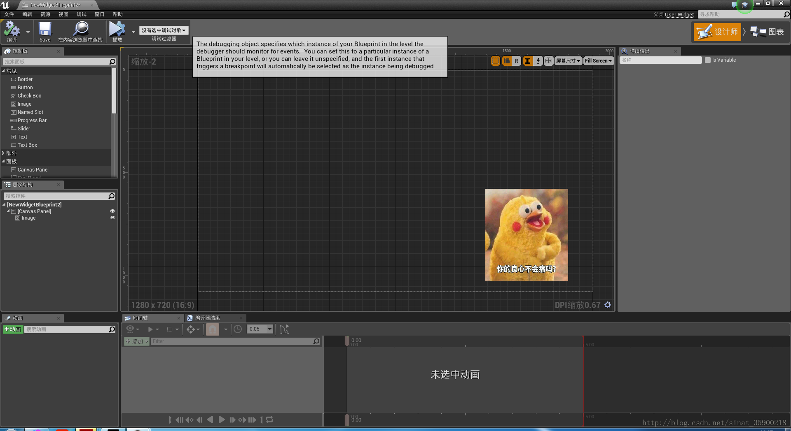Open timeline view options eye icon
This screenshot has height=431, width=791.
(133, 329)
